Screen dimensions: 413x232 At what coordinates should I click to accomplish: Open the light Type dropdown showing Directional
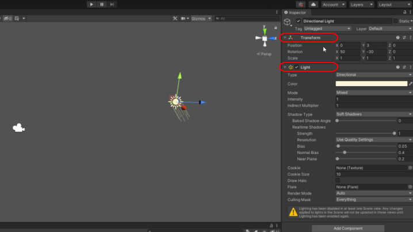point(374,75)
